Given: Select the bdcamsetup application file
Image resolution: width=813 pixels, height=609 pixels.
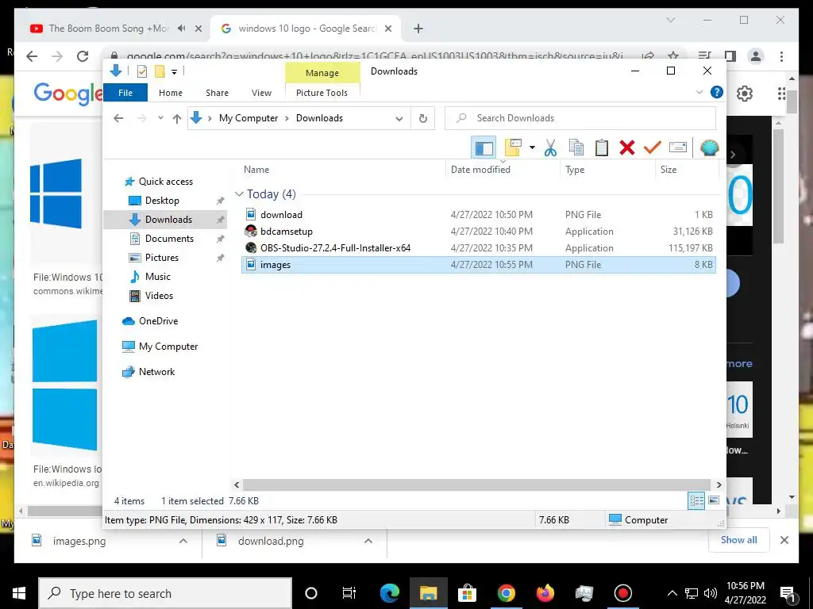Looking at the screenshot, I should pos(479,231).
